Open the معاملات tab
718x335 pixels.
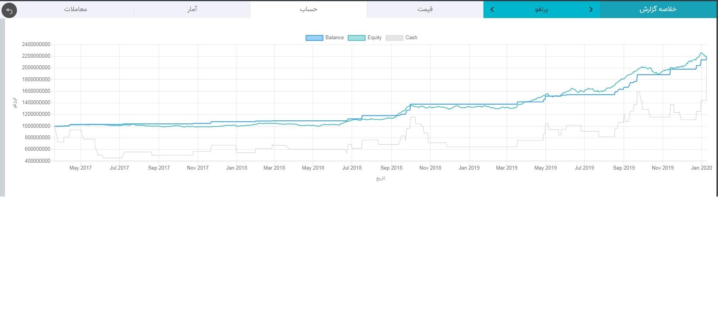[x=75, y=9]
